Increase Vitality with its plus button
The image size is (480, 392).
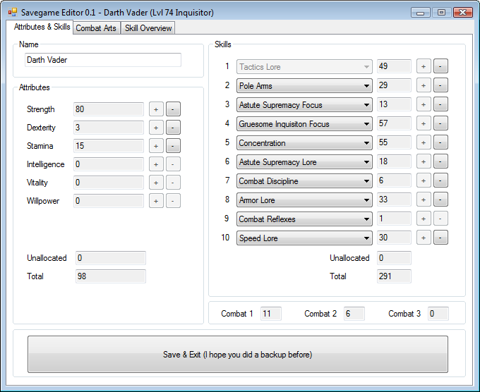point(156,183)
